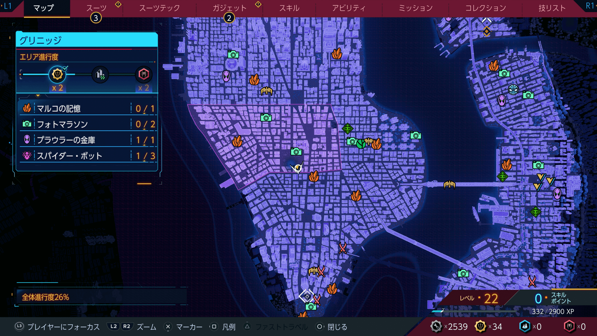The width and height of the screenshot is (597, 336).
Task: Click the bat-winged icon on the bridge
Action: (x=449, y=185)
